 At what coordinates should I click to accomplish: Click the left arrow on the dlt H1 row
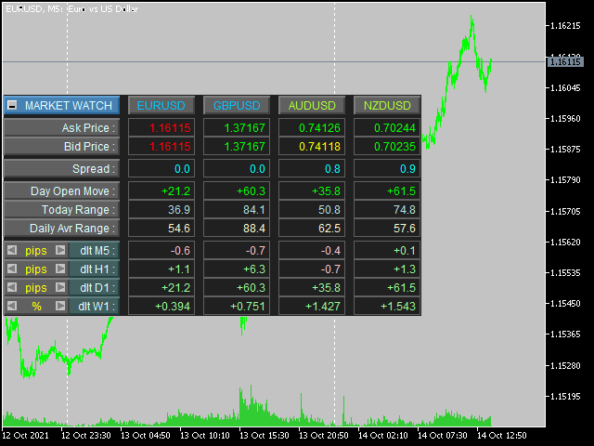tap(11, 269)
